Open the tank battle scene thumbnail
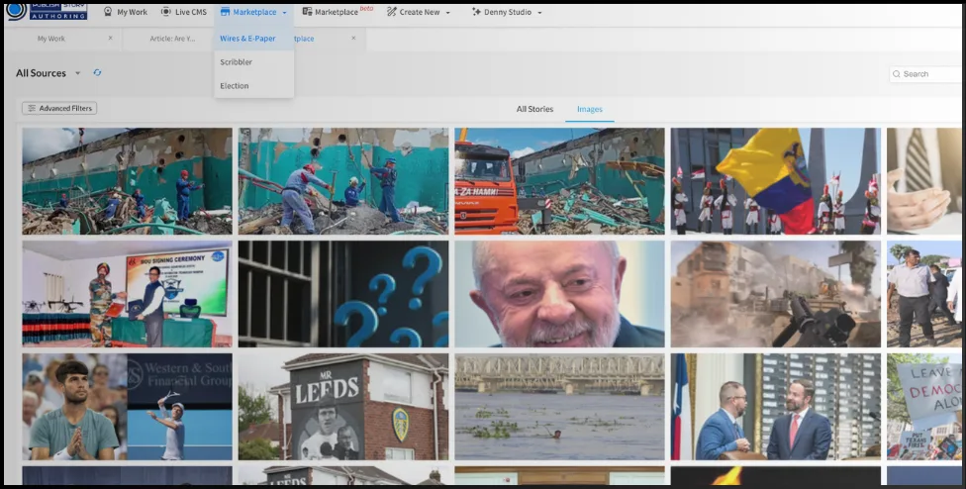 (x=776, y=294)
